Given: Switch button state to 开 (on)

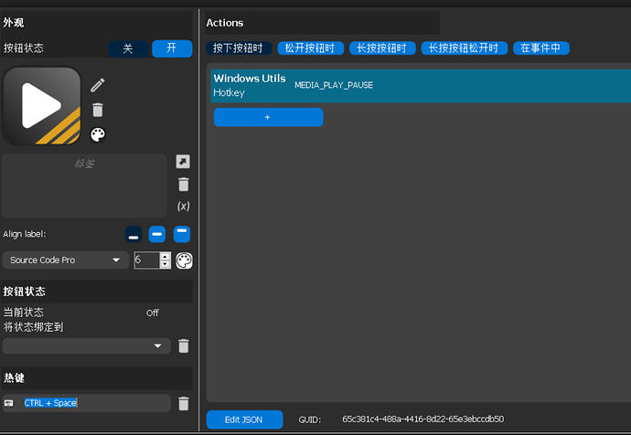Looking at the screenshot, I should (172, 48).
